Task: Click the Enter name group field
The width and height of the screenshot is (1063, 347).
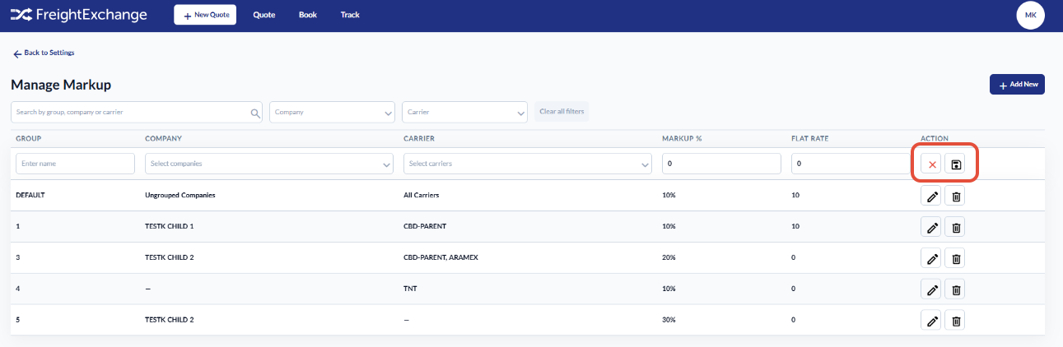Action: pos(75,164)
